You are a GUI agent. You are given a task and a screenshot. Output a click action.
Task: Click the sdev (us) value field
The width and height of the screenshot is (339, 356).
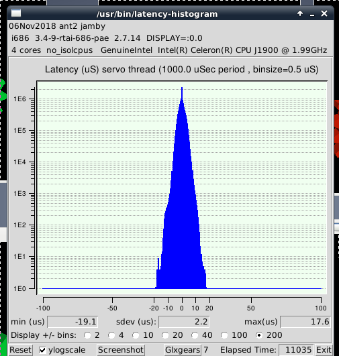[184, 322]
